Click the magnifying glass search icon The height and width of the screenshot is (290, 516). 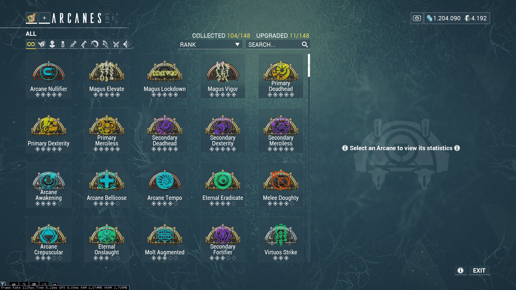pyautogui.click(x=305, y=45)
